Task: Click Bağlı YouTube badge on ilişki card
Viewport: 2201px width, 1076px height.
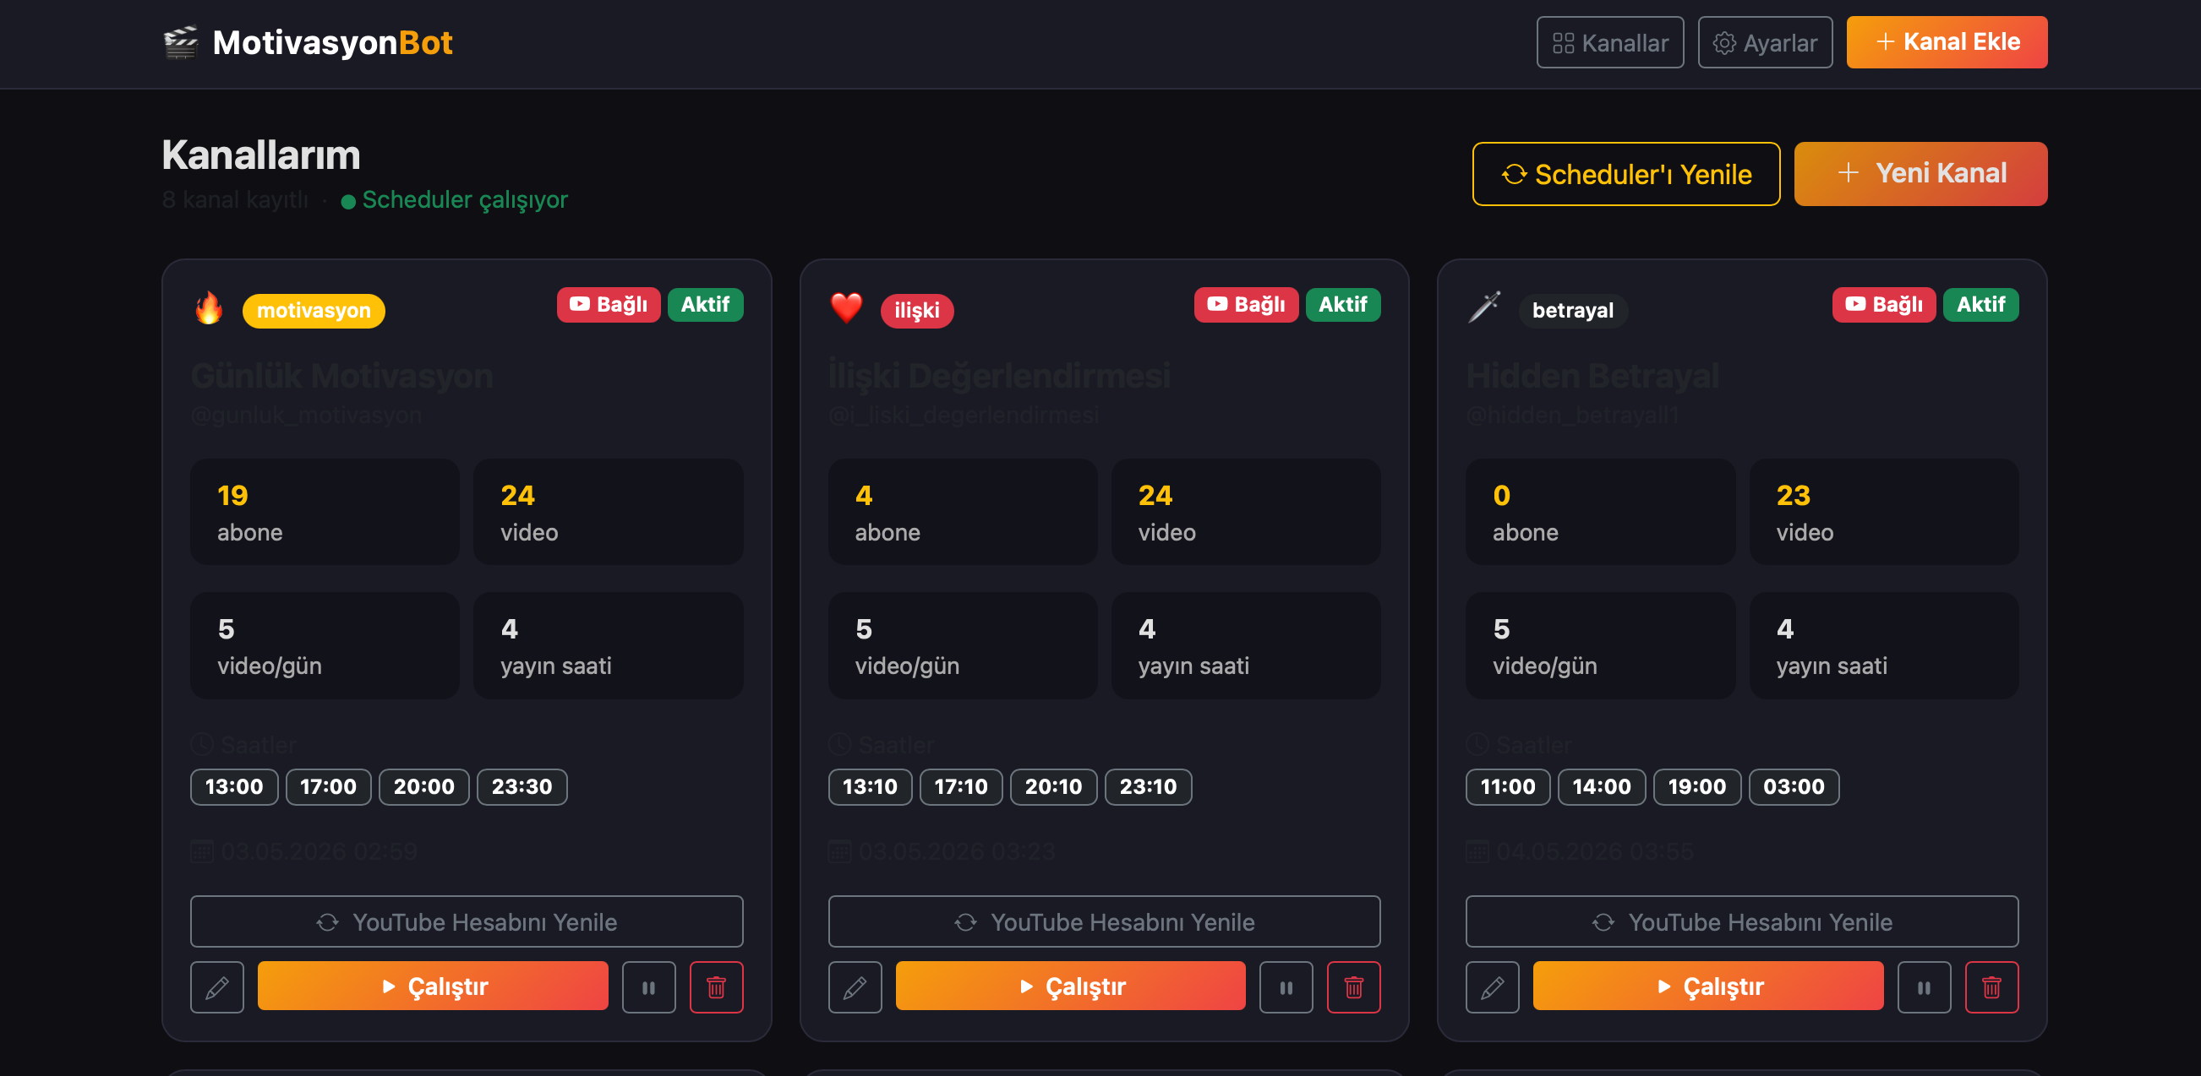Action: coord(1246,305)
